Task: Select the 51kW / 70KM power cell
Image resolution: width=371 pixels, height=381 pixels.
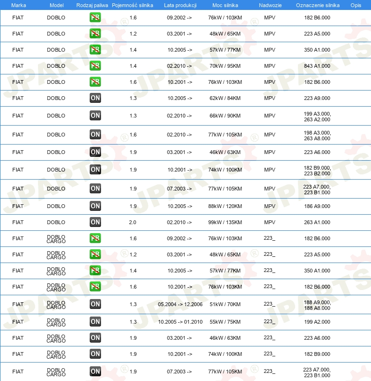Action: tap(225, 304)
